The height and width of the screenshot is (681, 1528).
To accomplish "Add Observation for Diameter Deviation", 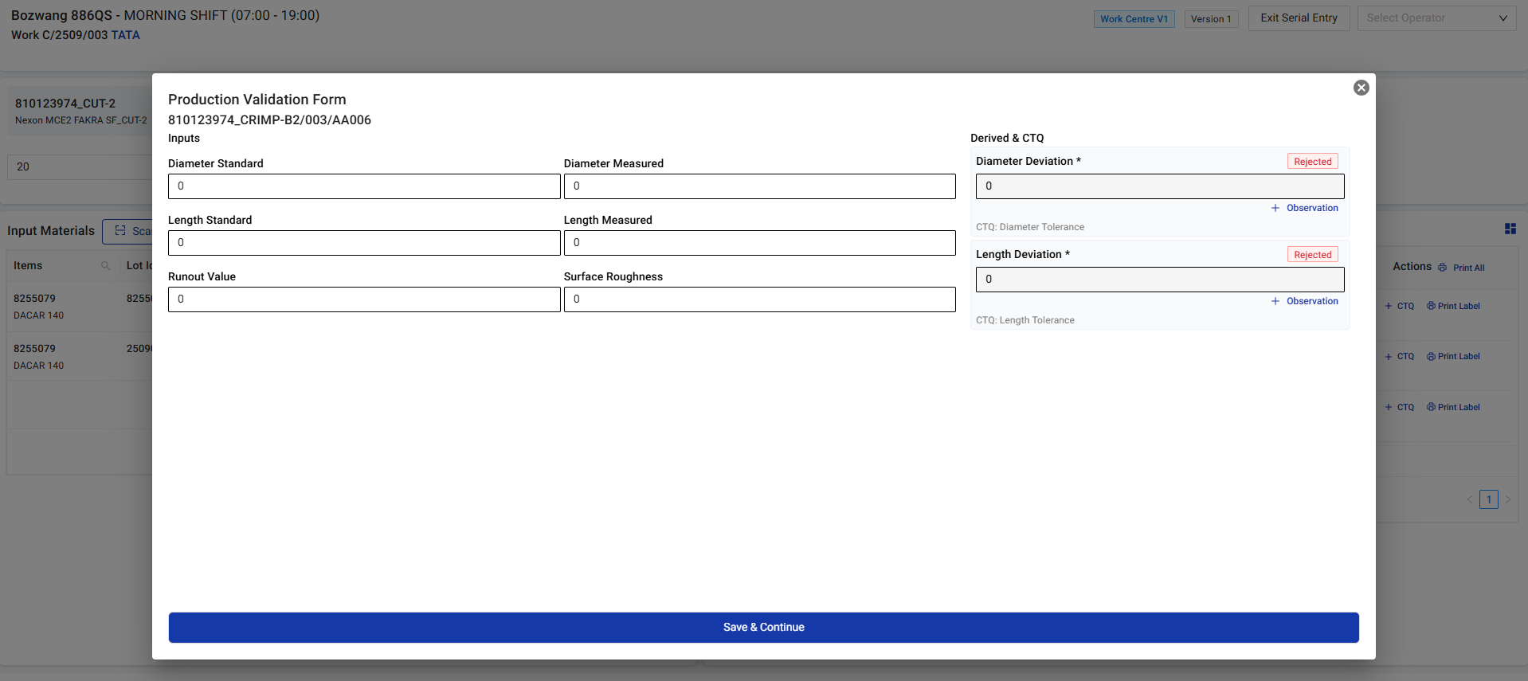I will pos(1305,208).
